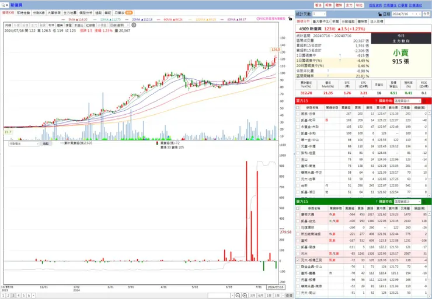Click the lock icon beside 日期
Screen dimensions: 432x299
tap(379, 14)
